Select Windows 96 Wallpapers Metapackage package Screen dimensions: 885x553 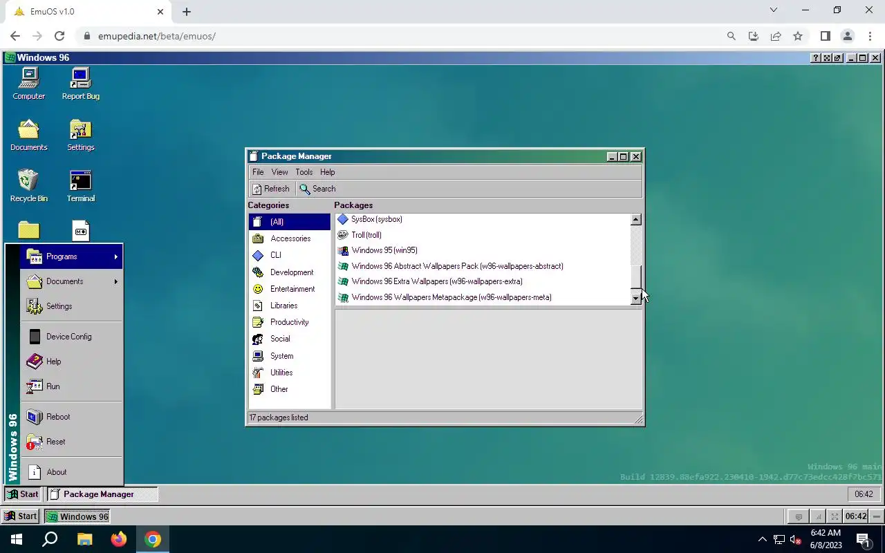click(483, 297)
